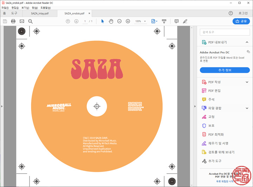Add a comment with the note icon
This screenshot has height=187, width=253.
[x=176, y=21]
